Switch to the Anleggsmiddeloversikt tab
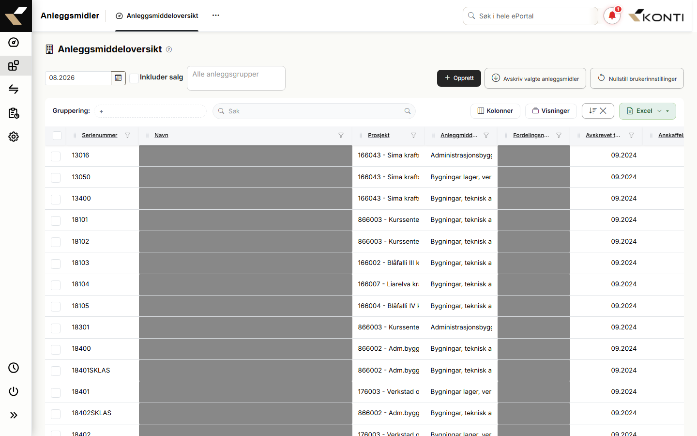697x436 pixels. click(157, 16)
